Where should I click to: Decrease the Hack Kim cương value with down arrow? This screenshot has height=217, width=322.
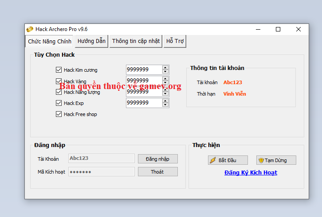click(x=165, y=72)
